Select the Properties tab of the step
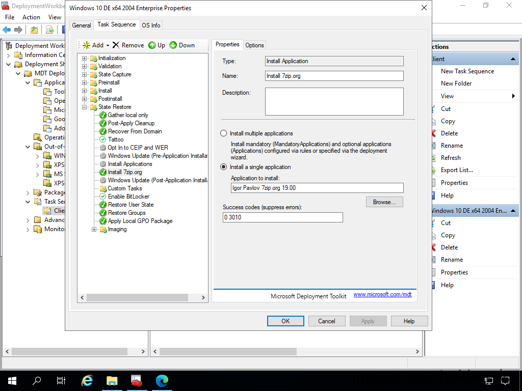The height and width of the screenshot is (391, 522). [x=227, y=45]
